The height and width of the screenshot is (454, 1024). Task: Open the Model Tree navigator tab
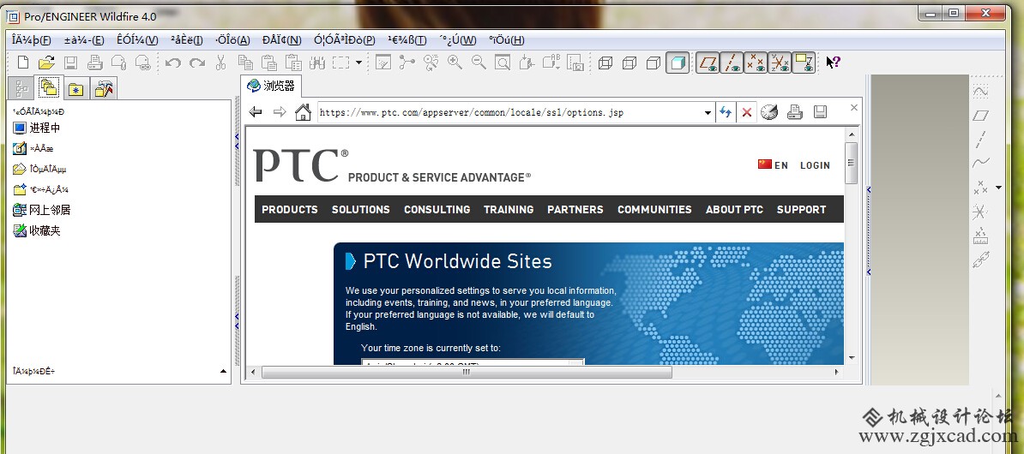pos(22,88)
